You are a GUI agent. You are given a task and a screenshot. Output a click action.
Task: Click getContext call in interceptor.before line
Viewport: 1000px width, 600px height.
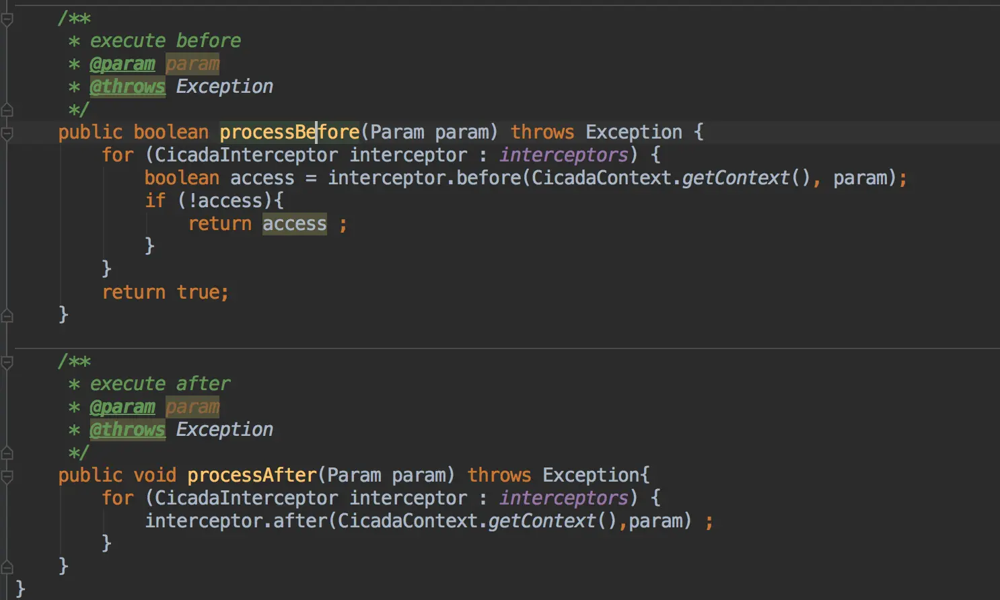pos(735,178)
